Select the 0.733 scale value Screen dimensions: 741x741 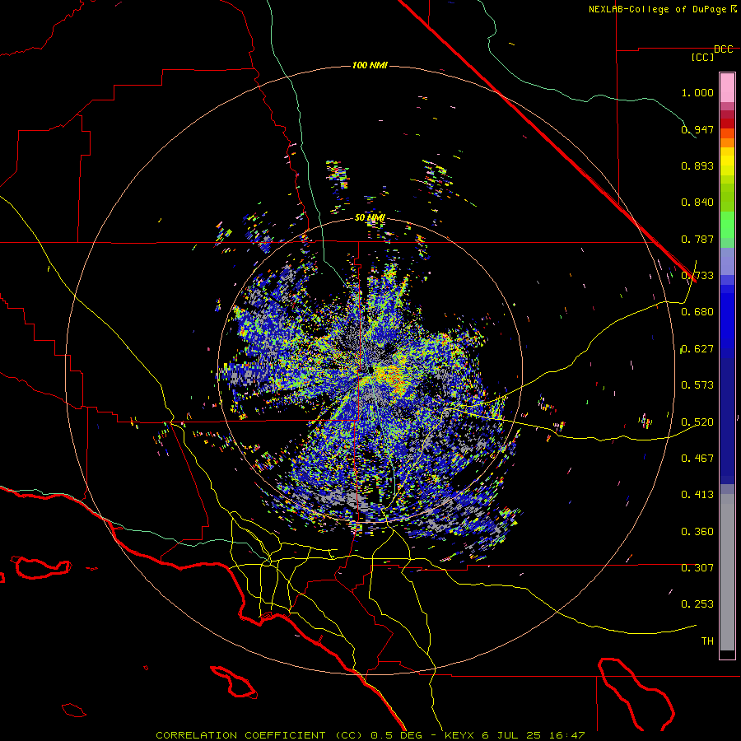pos(697,276)
